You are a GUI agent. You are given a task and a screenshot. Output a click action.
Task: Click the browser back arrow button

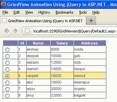point(7,31)
